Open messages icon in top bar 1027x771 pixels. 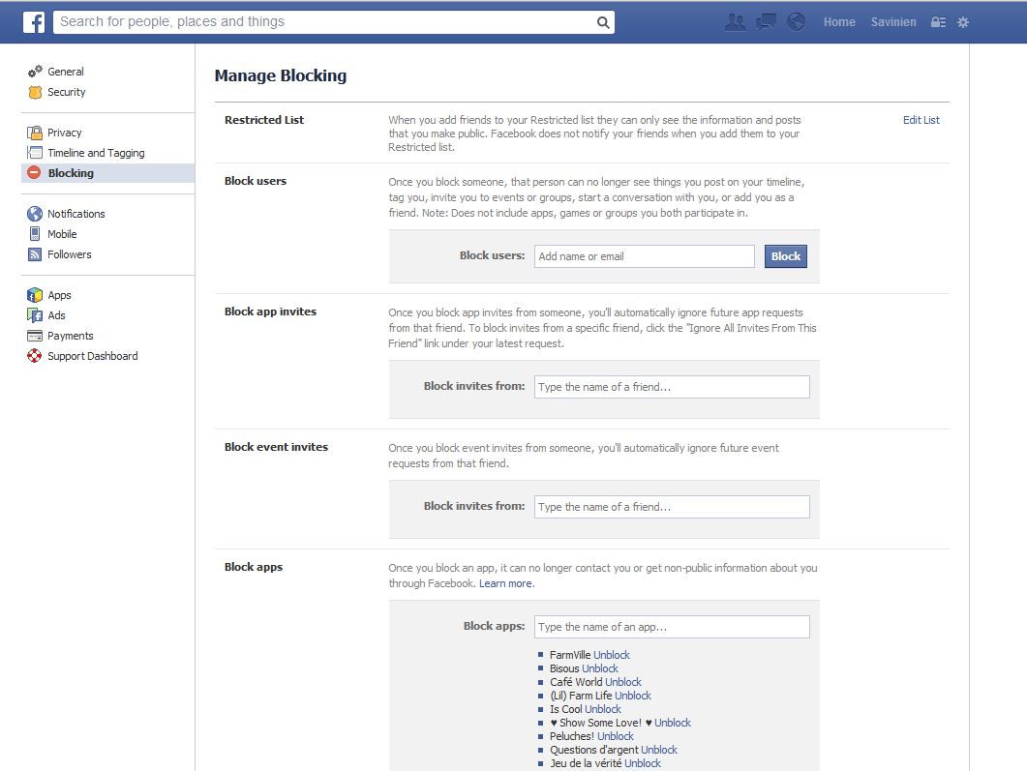tap(766, 22)
